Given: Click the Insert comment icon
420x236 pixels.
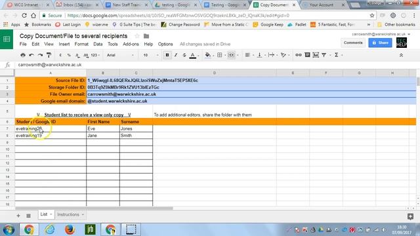Looking at the screenshot, I should tap(307, 55).
